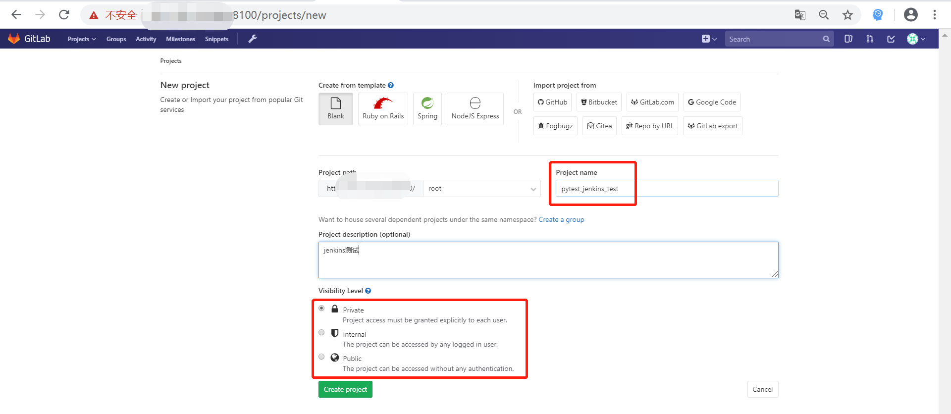951x414 pixels.
Task: Select the Internal visibility radio
Action: point(321,332)
